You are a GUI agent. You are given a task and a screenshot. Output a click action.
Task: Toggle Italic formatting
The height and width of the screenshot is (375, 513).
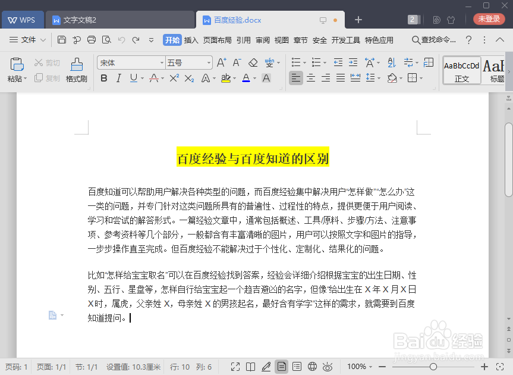tap(119, 79)
